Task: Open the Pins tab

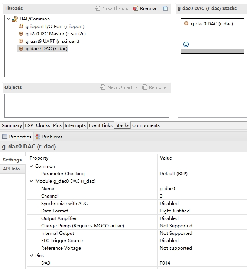Action: 57,125
